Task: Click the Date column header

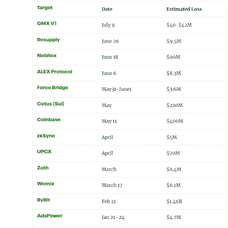Action: pyautogui.click(x=107, y=9)
